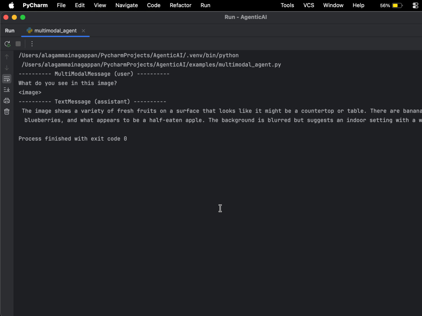Open the more options three-dot menu
This screenshot has height=316, width=422.
coord(32,44)
